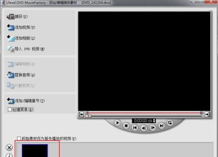Select the black clip thumbnail
Screen dimensions: 218x157
(35, 150)
